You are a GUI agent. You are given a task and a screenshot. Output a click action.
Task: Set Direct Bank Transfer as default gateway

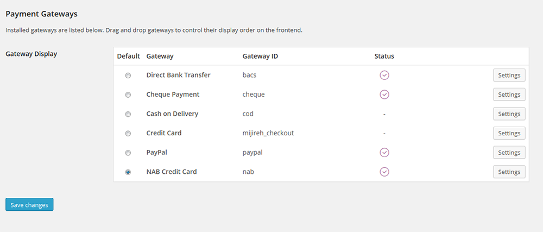click(128, 76)
